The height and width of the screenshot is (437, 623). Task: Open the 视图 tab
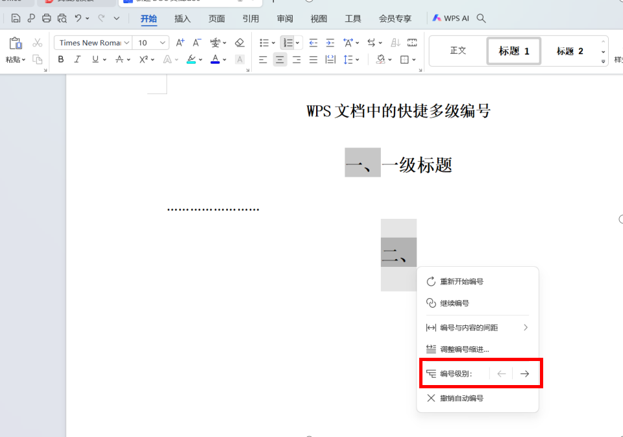[319, 19]
